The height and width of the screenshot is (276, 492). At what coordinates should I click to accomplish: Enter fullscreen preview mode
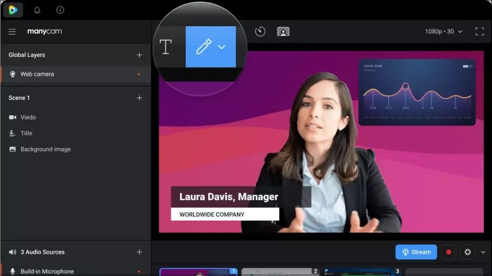point(480,31)
